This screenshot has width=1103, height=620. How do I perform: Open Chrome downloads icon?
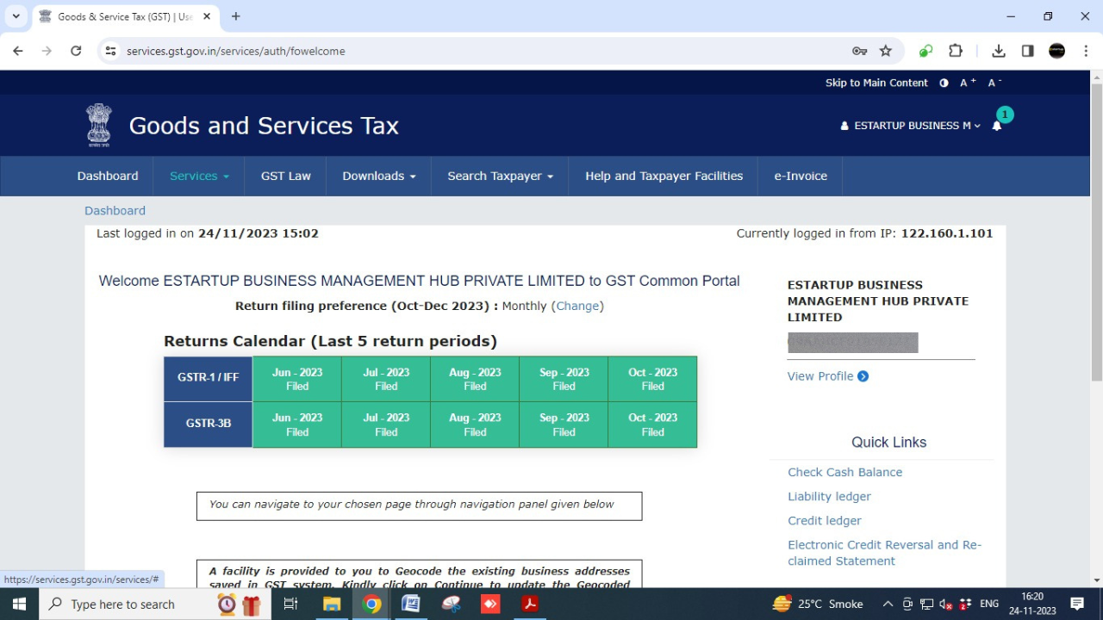pos(999,51)
